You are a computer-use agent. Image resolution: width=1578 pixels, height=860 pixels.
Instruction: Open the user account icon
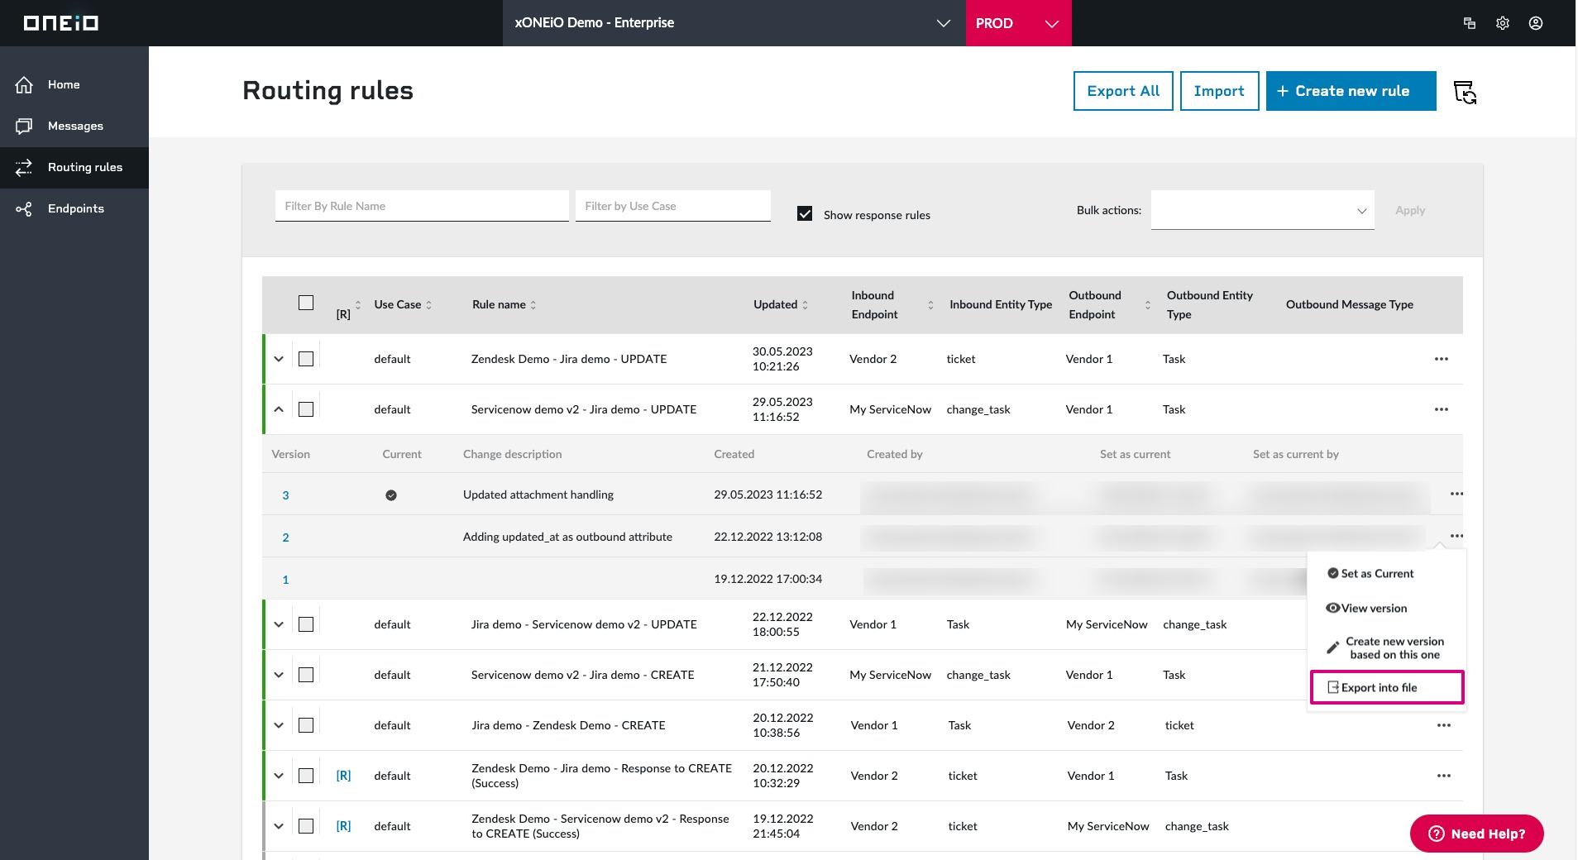[1535, 22]
